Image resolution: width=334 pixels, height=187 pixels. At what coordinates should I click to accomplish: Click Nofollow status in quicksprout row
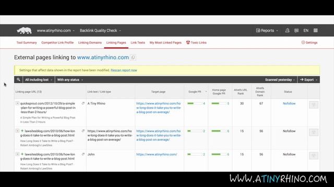coord(289,103)
